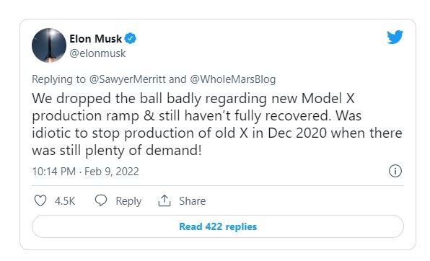Viewport: 430px width, 261px height.
Task: Like the tweet with the heart icon
Action: (x=40, y=200)
